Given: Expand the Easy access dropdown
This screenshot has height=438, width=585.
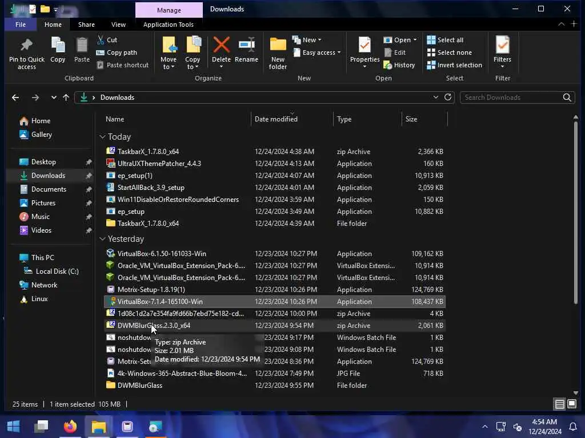Looking at the screenshot, I should (x=339, y=52).
